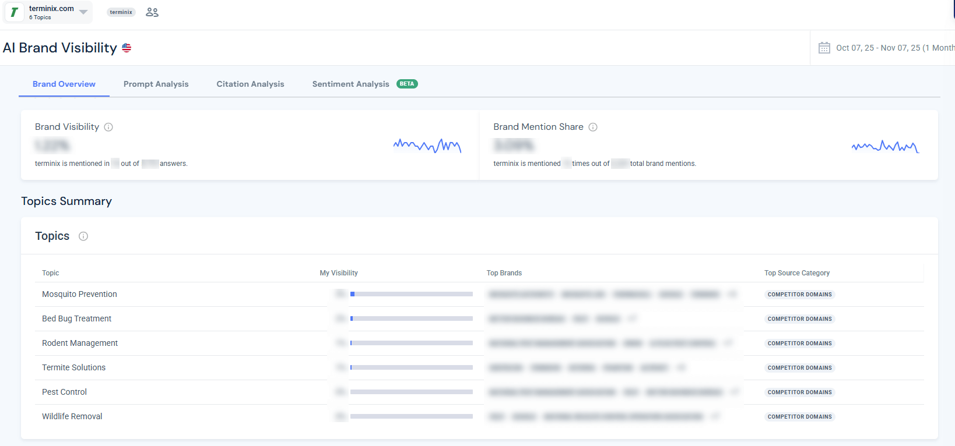
Task: Select the Brand Overview tab
Action: coord(64,84)
